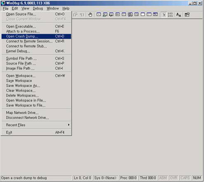The height and width of the screenshot is (182, 204).
Task: Click the hand breakpoint icon
Action: [90, 14]
